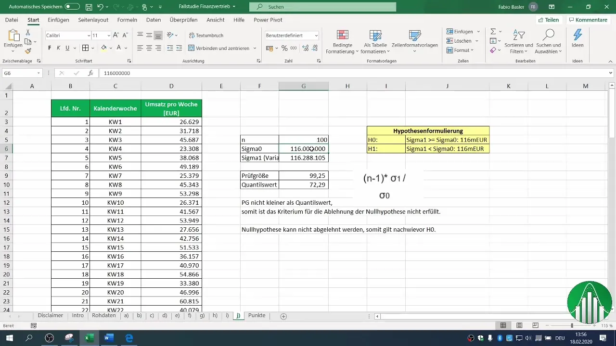Apply the yellow fill color bucket
616x346 pixels.
pos(103,48)
